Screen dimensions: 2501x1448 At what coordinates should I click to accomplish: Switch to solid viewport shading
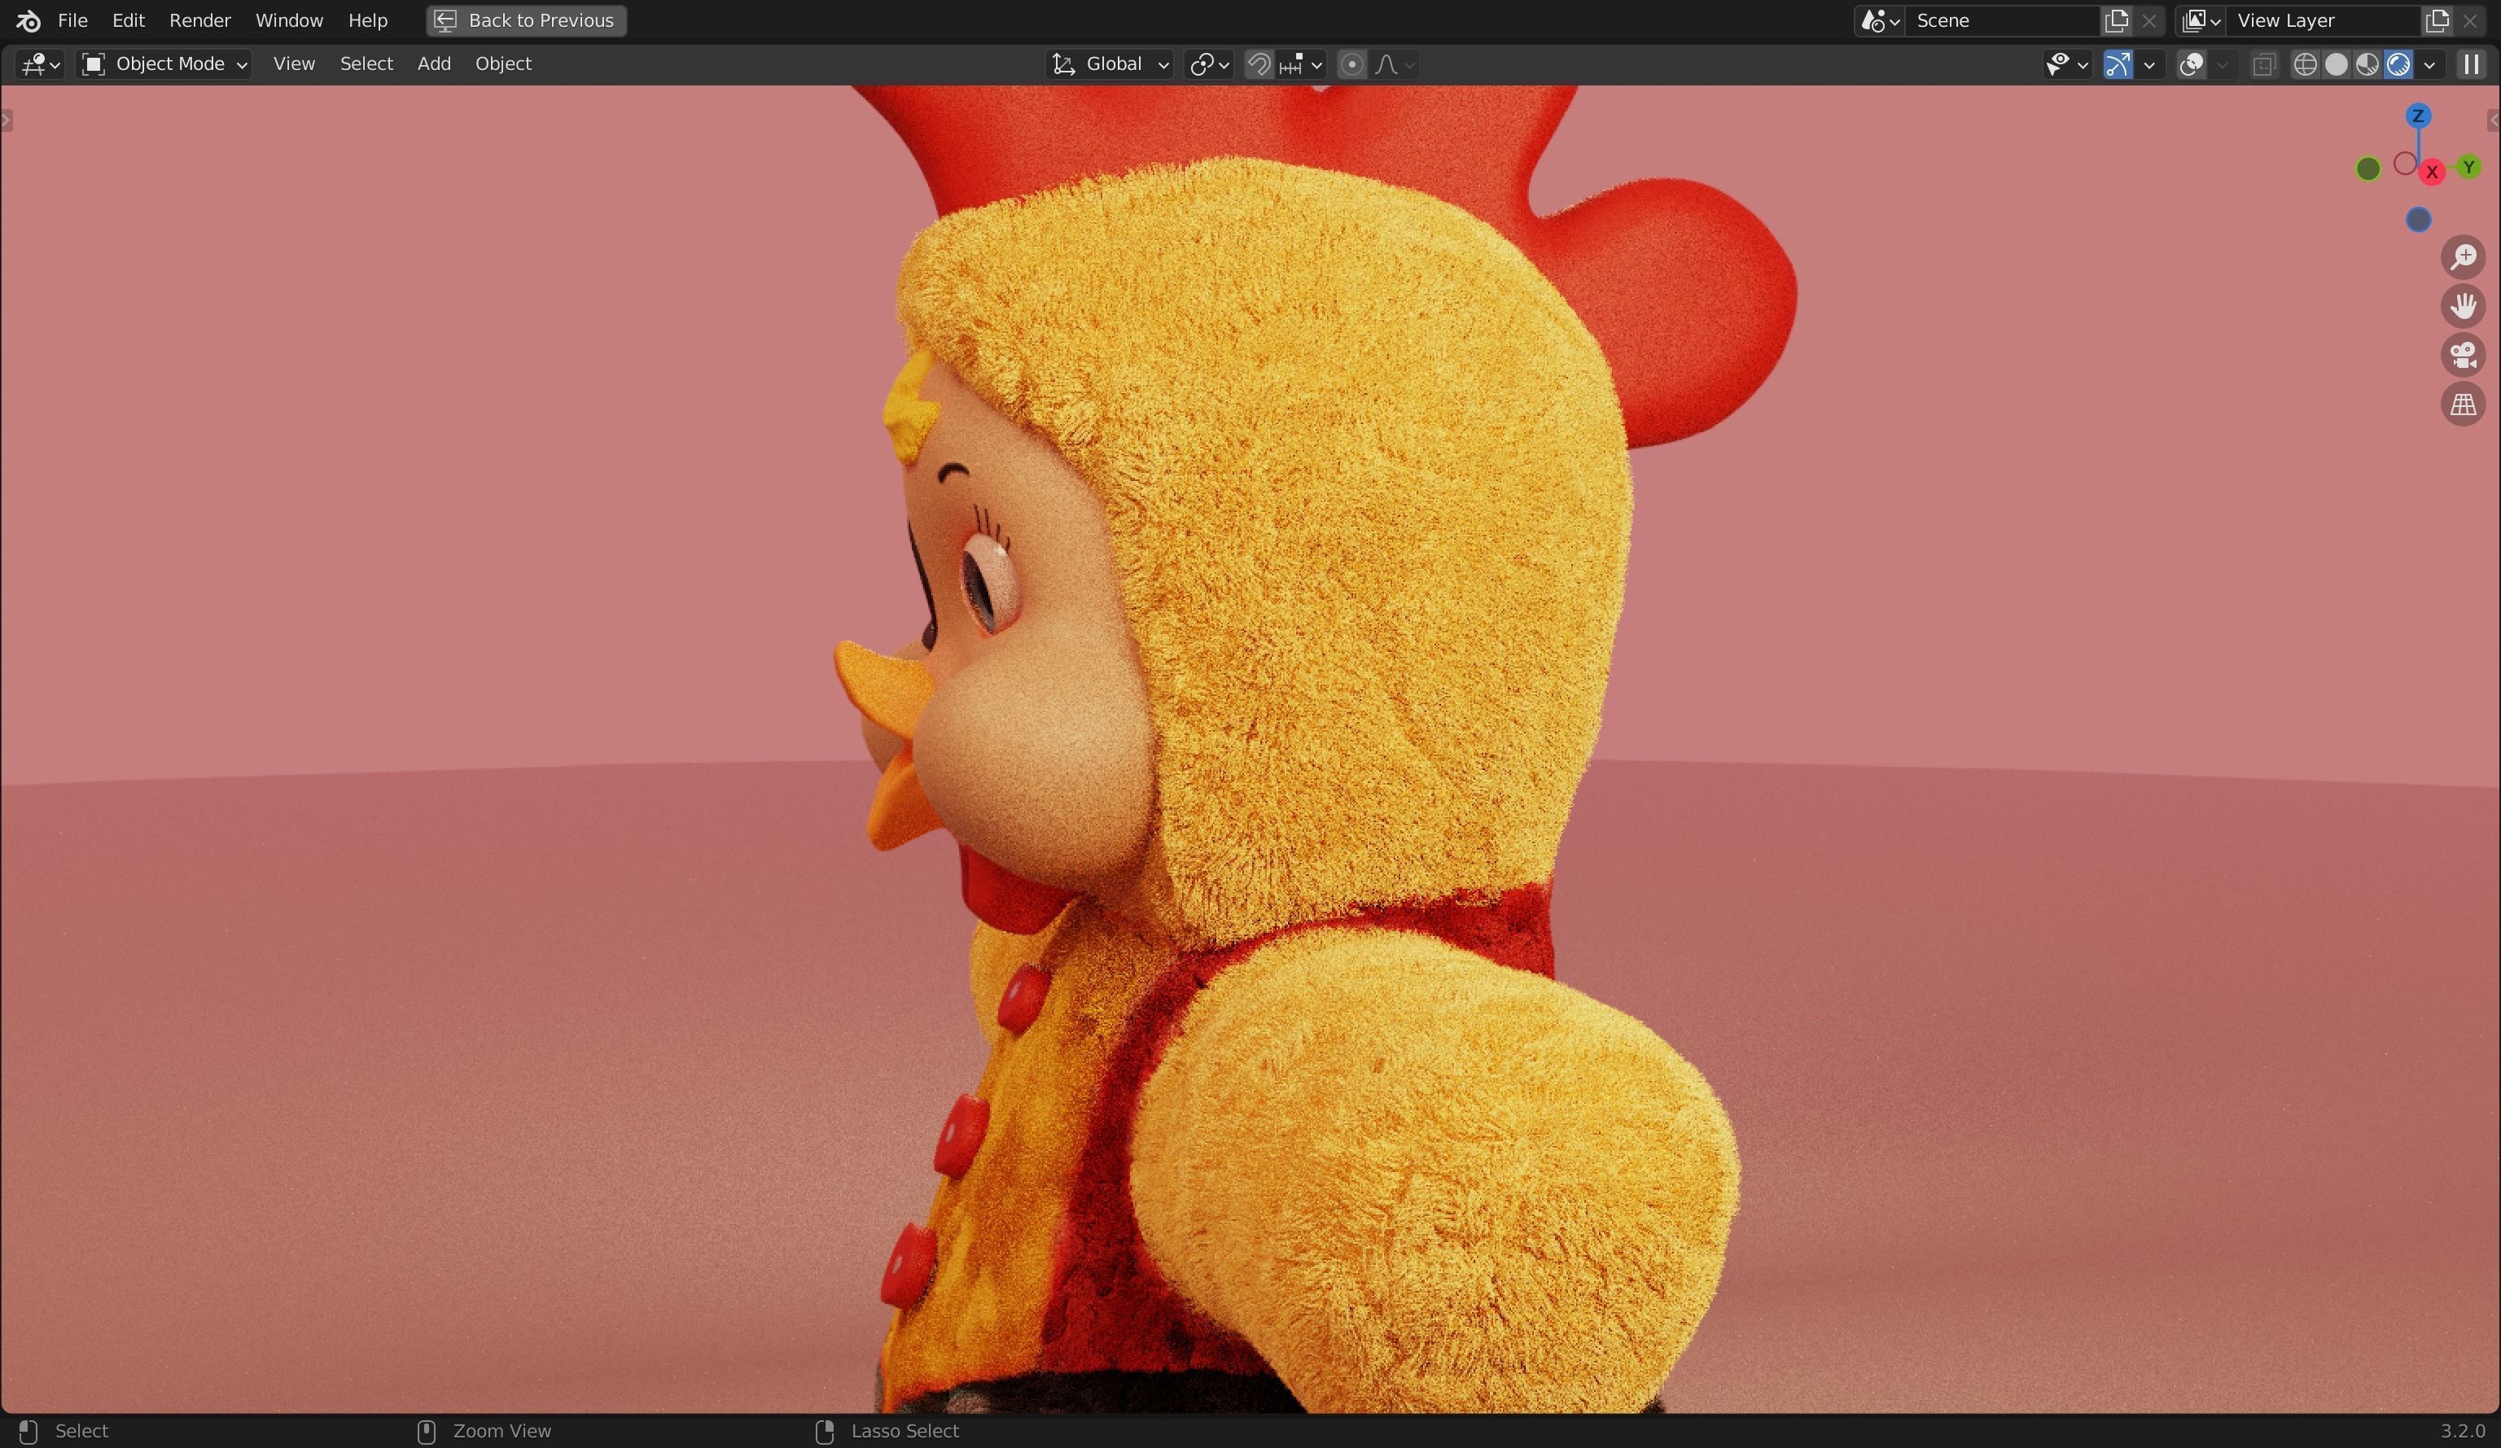[2337, 64]
